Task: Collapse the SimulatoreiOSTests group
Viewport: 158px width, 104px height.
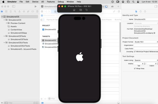Action: tap(4, 36)
